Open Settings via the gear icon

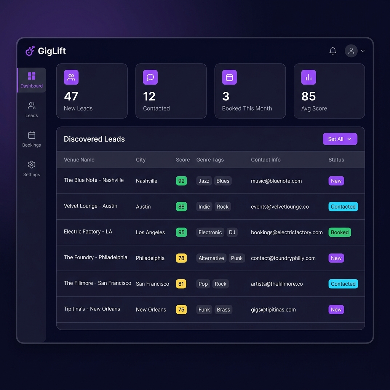(x=31, y=165)
